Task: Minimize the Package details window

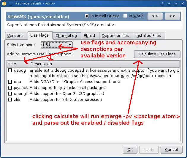Action: (x=169, y=3)
